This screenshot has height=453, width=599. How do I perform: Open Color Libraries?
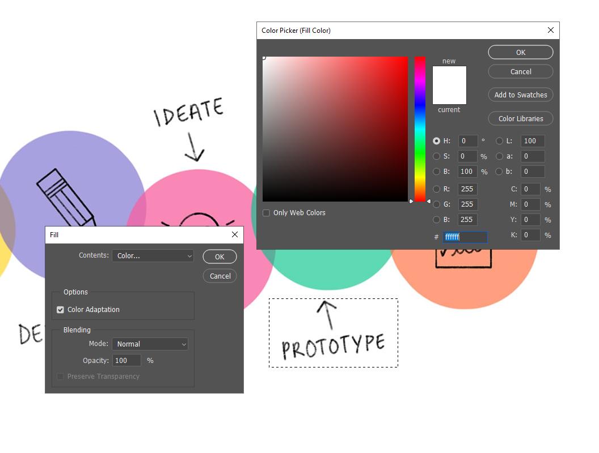[x=520, y=118]
